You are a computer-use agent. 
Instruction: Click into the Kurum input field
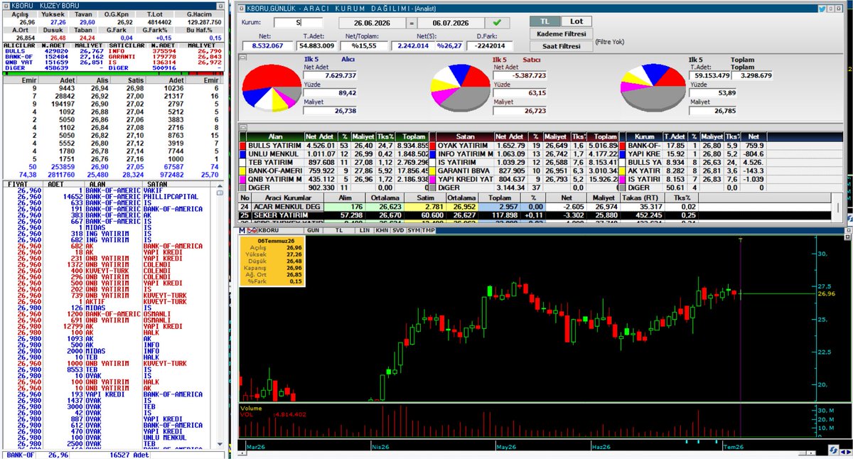(x=298, y=23)
